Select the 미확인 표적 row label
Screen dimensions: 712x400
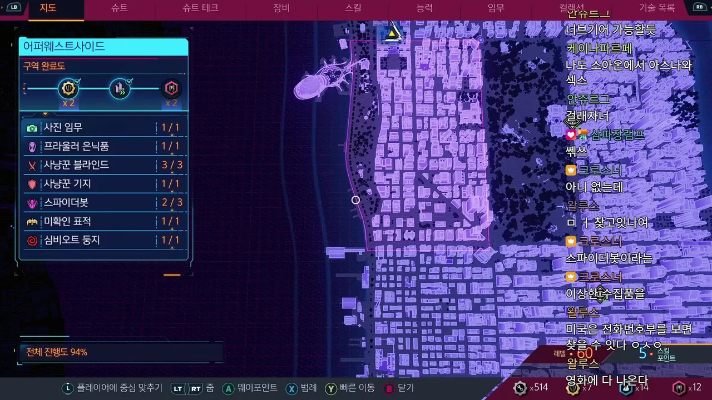point(67,222)
